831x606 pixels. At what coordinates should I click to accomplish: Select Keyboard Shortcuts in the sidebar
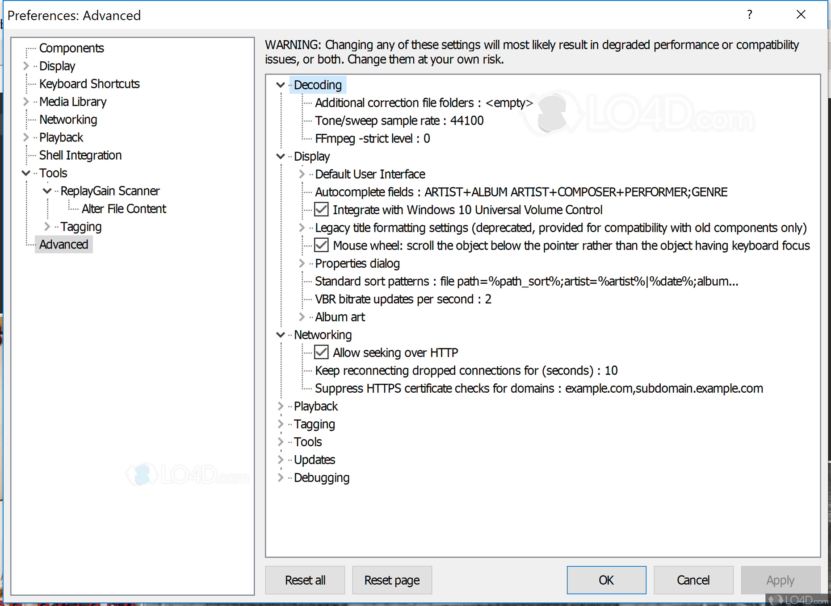(x=89, y=83)
